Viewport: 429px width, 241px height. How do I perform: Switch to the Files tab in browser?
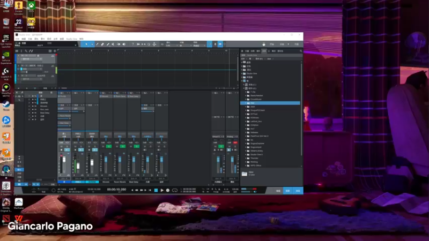pos(264,51)
